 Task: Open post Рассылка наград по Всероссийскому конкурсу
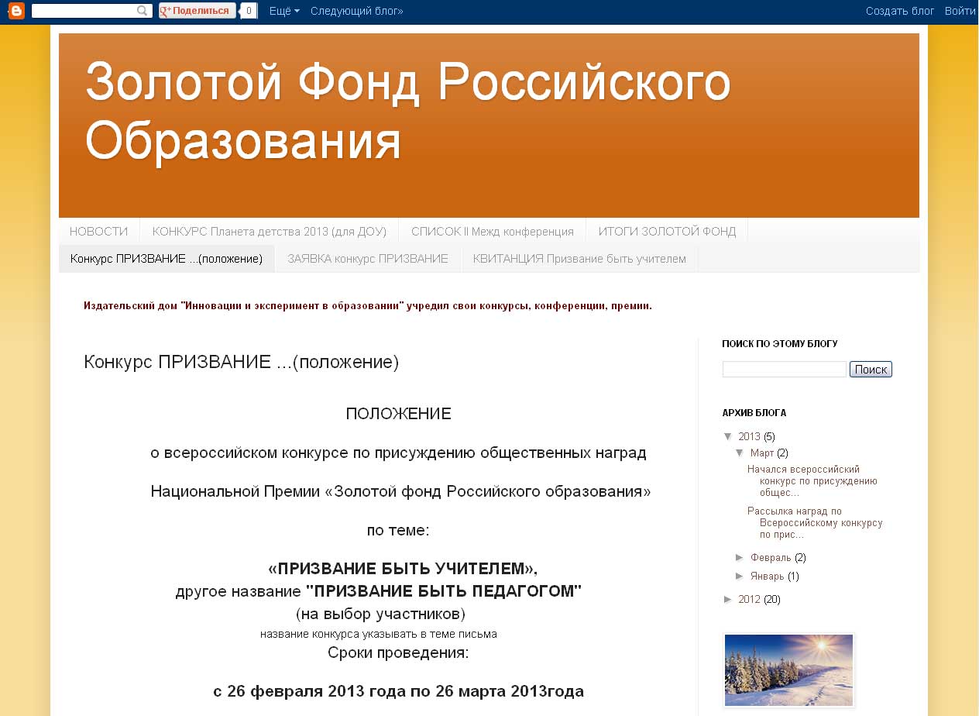(x=815, y=522)
